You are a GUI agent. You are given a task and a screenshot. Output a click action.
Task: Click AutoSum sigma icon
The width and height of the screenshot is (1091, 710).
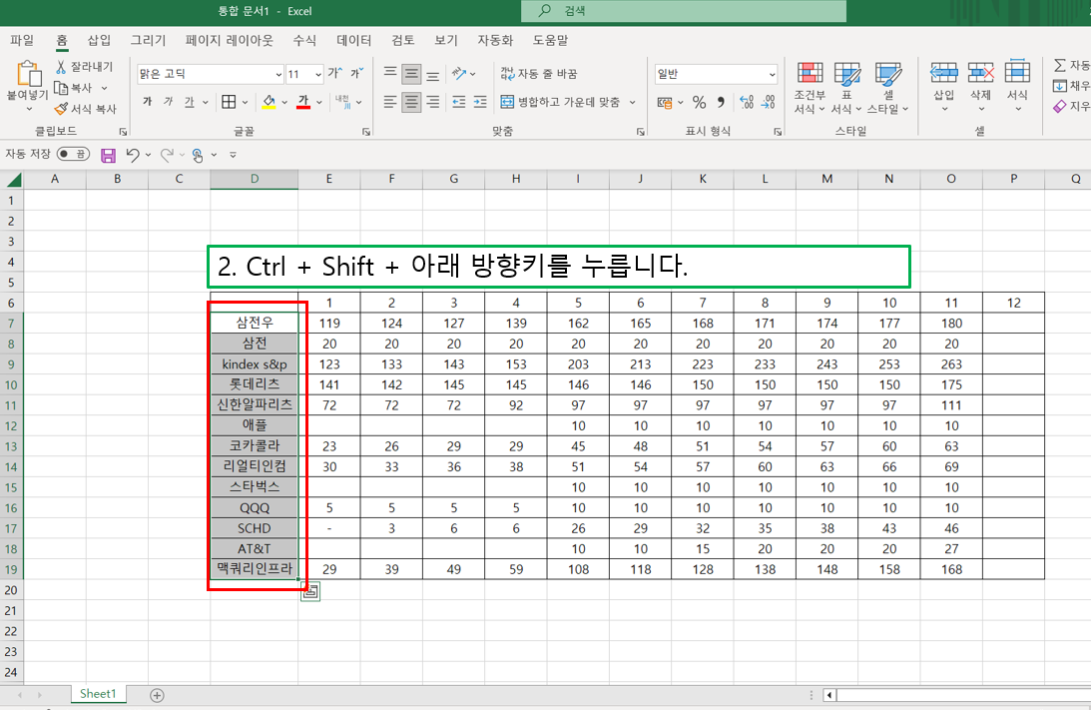(1060, 65)
